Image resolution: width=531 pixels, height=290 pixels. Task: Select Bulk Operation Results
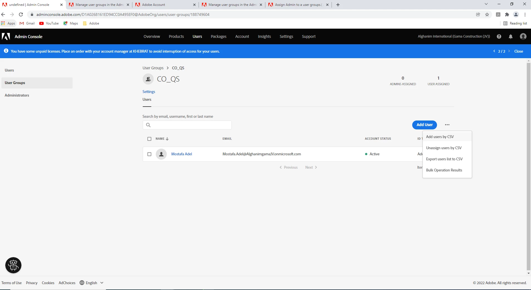coord(447,170)
